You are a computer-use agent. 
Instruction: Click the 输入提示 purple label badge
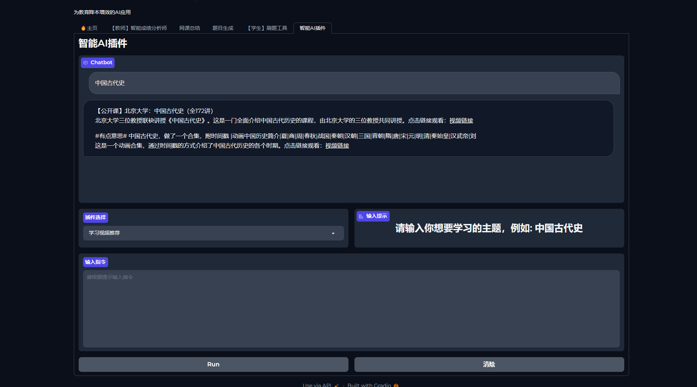point(373,216)
